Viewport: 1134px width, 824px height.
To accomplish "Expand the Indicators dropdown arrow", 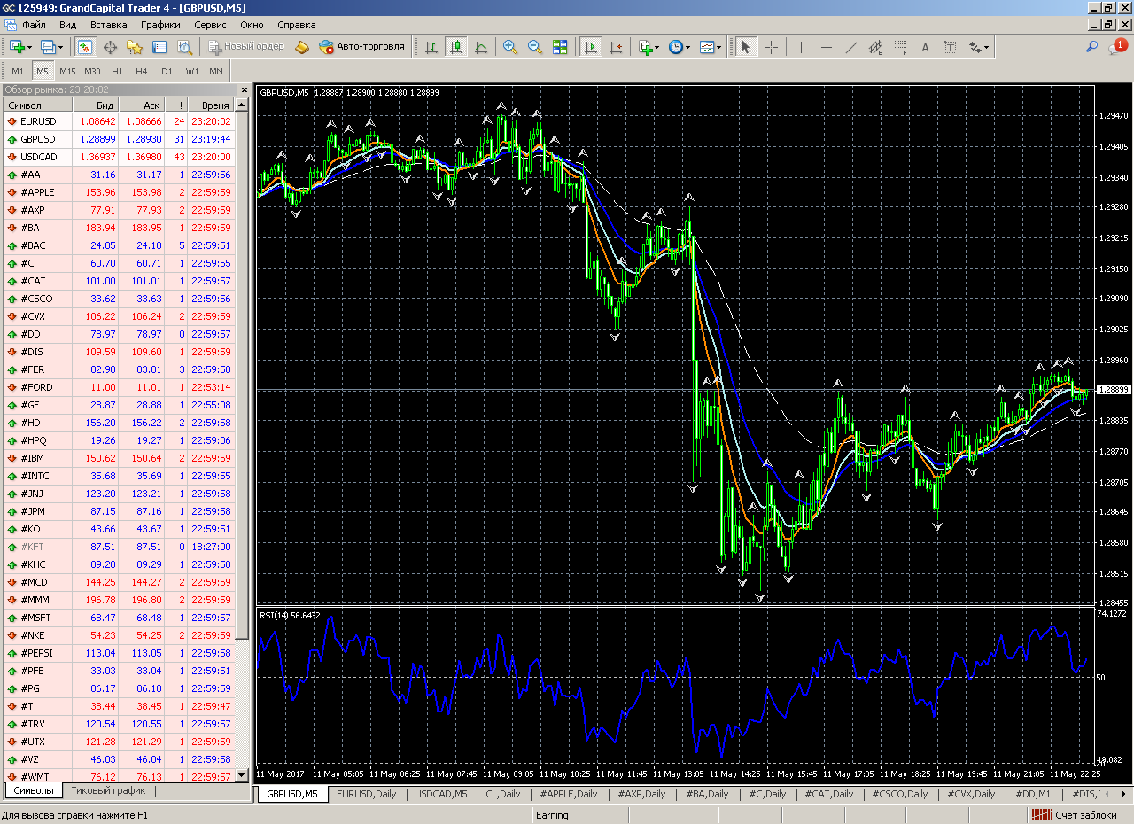I will [x=657, y=47].
